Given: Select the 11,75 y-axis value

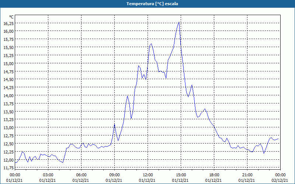Looking at the screenshot, I should tap(8, 168).
